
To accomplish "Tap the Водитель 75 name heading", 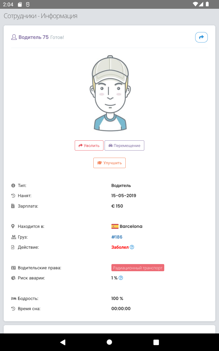I will (x=34, y=37).
